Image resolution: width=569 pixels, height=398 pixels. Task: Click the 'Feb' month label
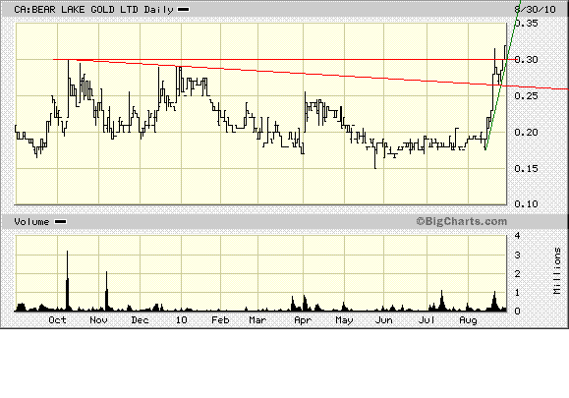click(x=221, y=320)
